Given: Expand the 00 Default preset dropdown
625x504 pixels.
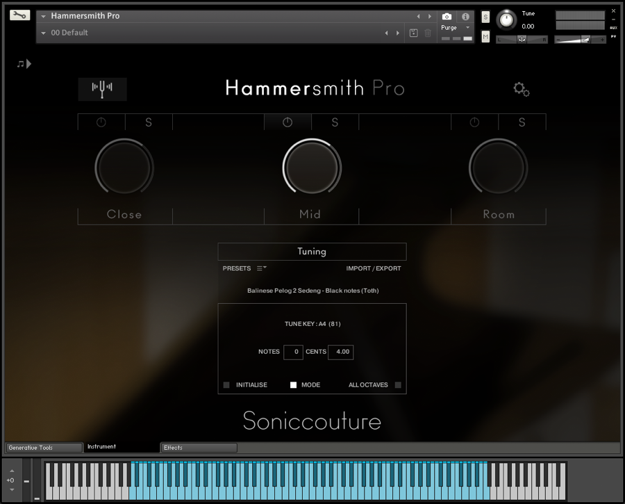Looking at the screenshot, I should click(43, 33).
